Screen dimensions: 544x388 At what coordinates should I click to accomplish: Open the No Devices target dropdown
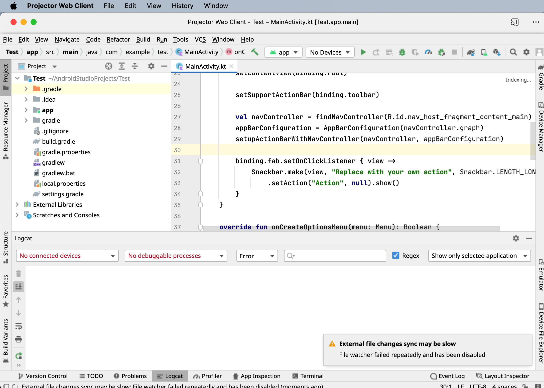coord(330,52)
